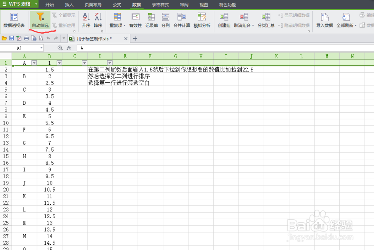Click the Undo arrow
This screenshot has height=250, width=374.
(48, 38)
